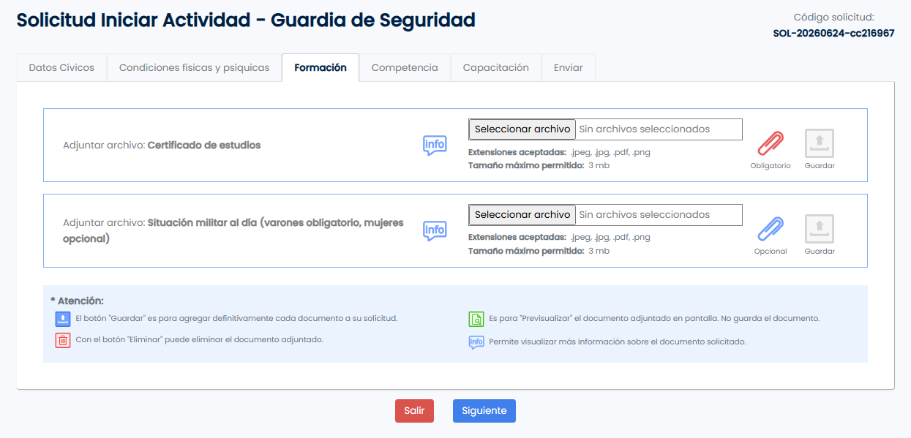Click the blue Opcional paperclip icon
The width and height of the screenshot is (911, 438).
pyautogui.click(x=770, y=229)
